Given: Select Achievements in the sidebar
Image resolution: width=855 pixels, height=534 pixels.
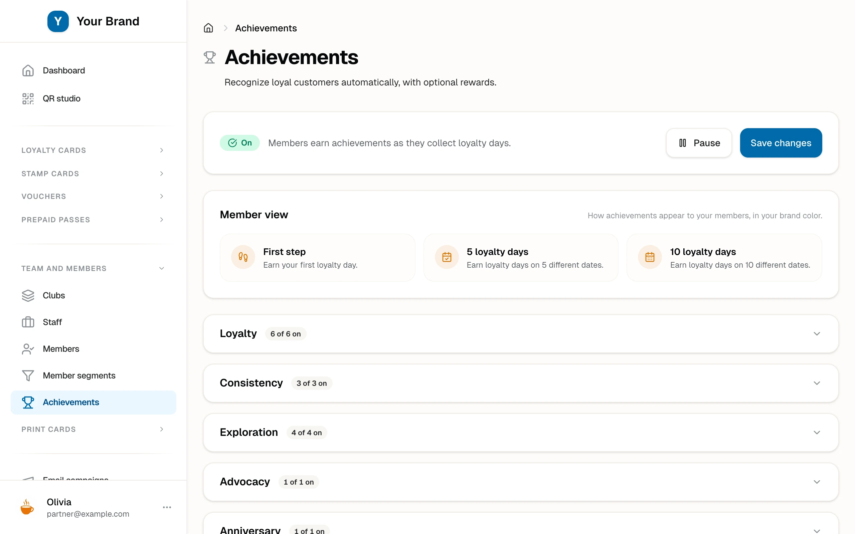Looking at the screenshot, I should (x=93, y=402).
